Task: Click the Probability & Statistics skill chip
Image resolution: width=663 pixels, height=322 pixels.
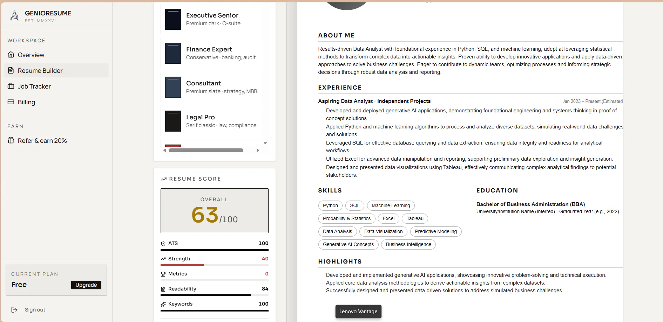Action: tap(347, 219)
